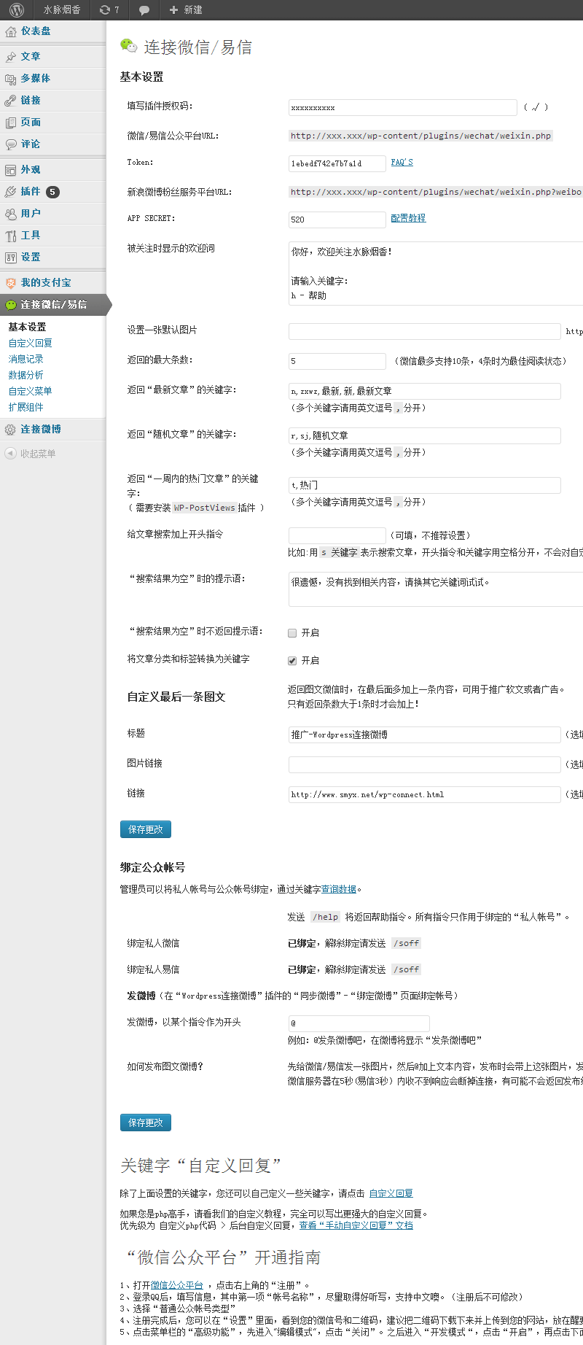Screen dimensions: 583x1345
Task: Click the plugins update count badge 5
Action: pyautogui.click(x=52, y=192)
